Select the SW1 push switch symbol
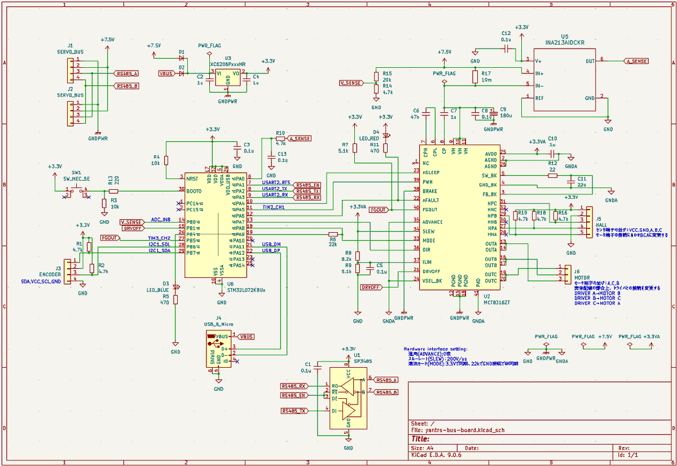This screenshot has width=677, height=466. click(x=77, y=191)
